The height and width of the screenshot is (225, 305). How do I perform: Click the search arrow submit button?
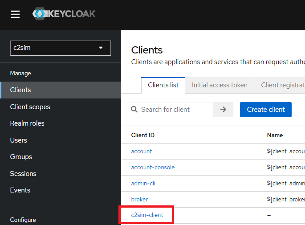click(223, 110)
